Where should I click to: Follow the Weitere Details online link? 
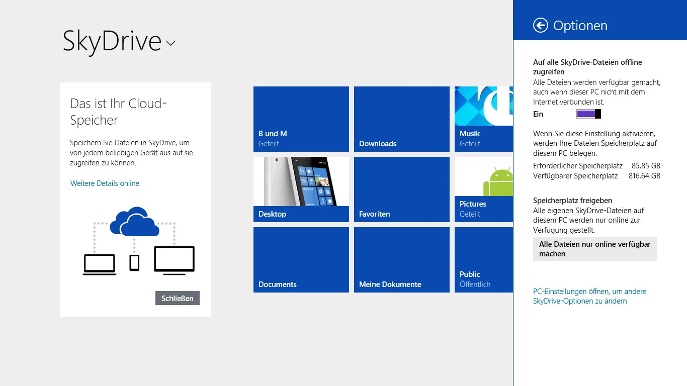105,183
